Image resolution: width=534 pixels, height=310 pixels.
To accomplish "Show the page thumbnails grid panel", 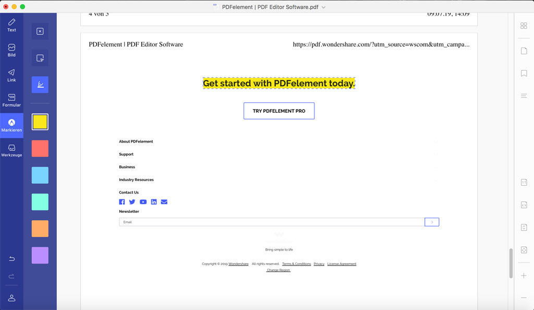I will point(524,26).
